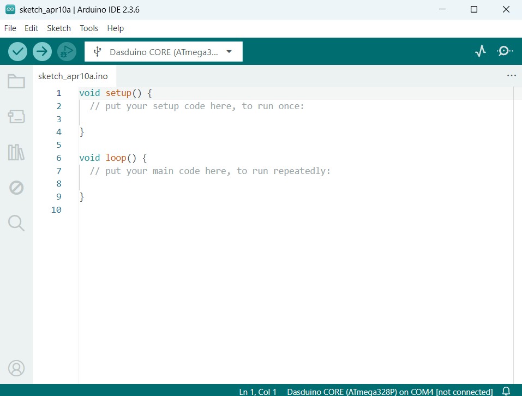This screenshot has height=396, width=522.
Task: Open the Serial Plotter
Action: [x=480, y=51]
